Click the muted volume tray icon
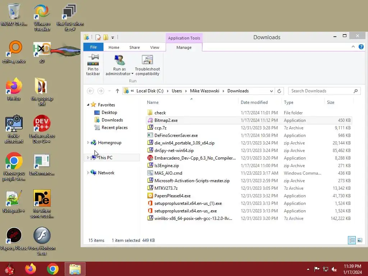 tap(334, 269)
